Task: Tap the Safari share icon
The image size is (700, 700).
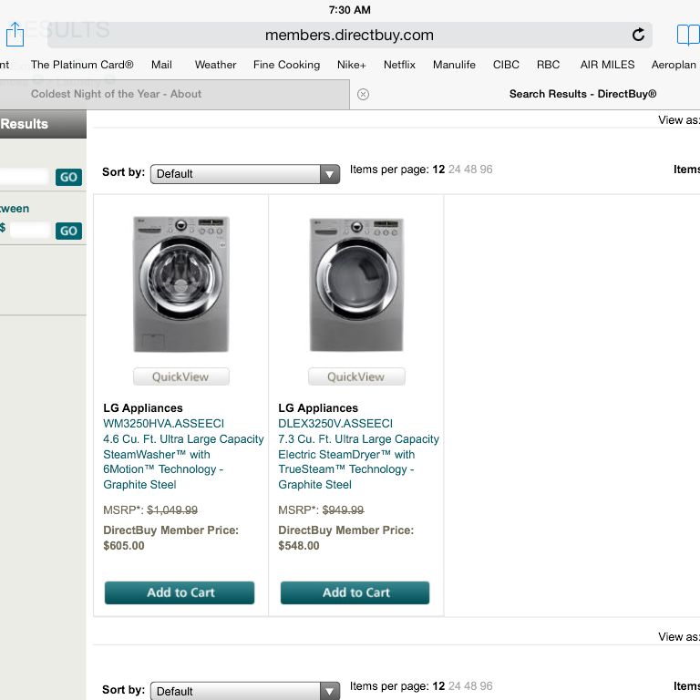Action: [15, 35]
